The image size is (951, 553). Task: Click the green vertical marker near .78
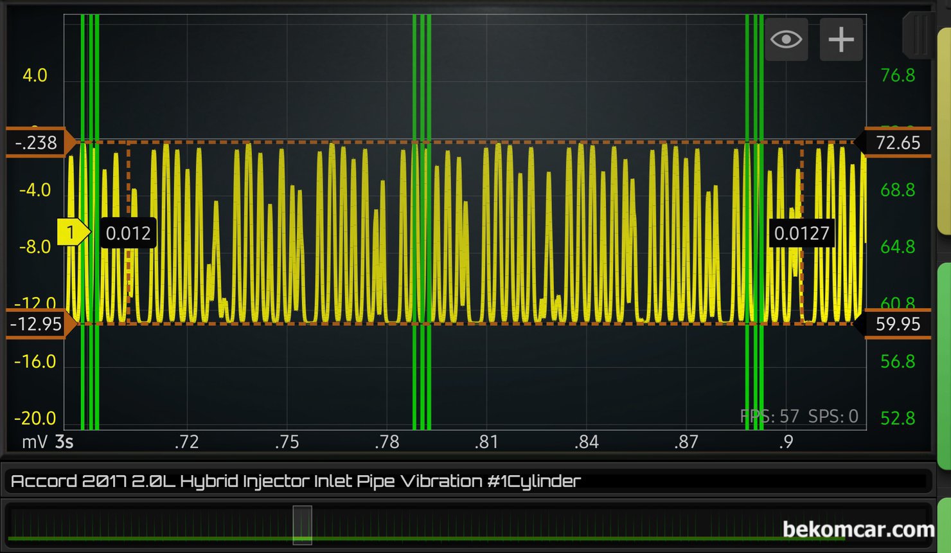[422, 257]
